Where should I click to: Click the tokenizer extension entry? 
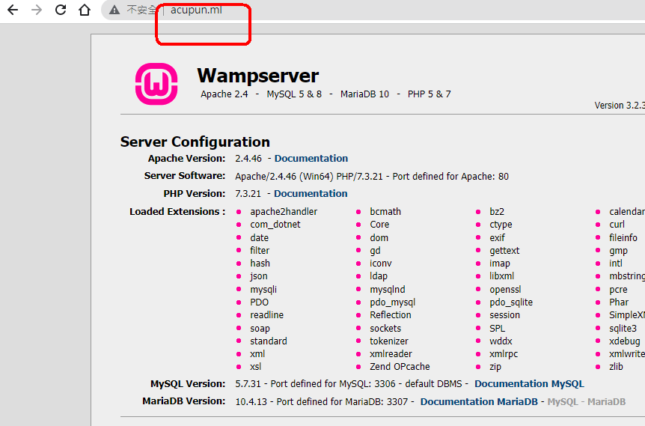[389, 341]
